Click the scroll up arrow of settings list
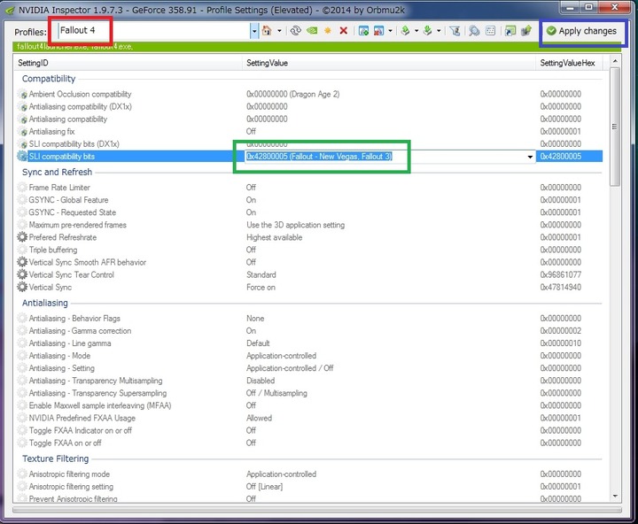Viewport: 638px width, 524px height. pyautogui.click(x=615, y=61)
